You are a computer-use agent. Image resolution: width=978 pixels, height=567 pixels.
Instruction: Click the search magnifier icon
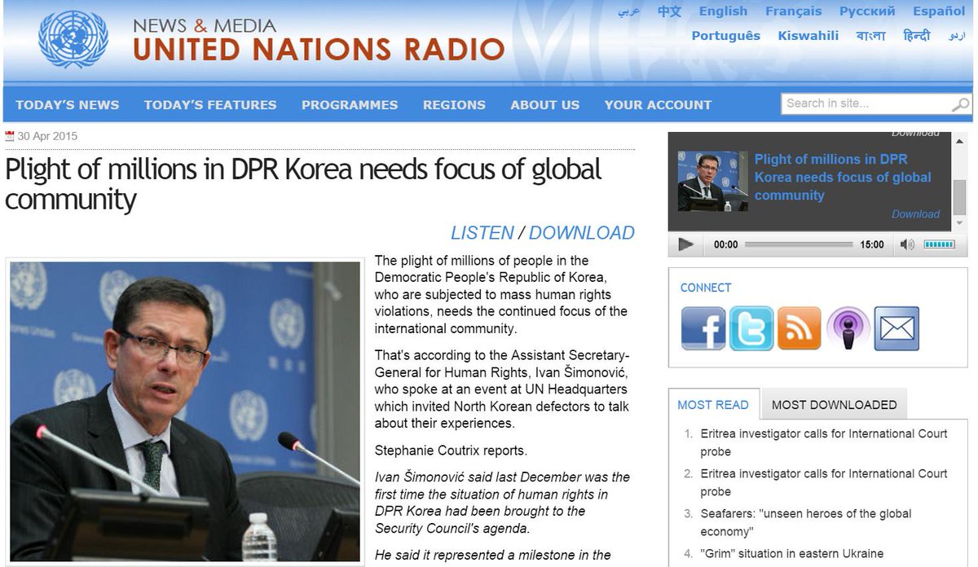(961, 104)
